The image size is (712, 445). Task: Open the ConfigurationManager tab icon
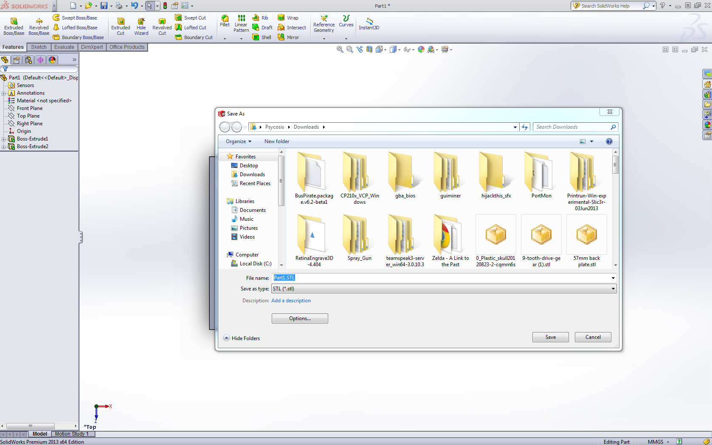28,60
